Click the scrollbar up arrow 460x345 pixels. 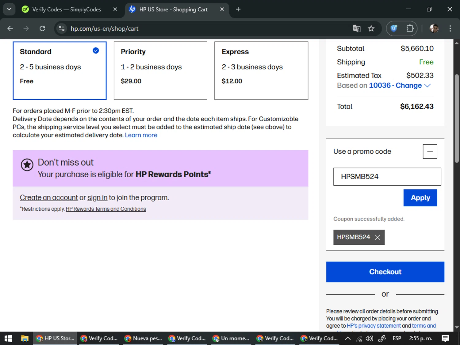click(x=457, y=43)
